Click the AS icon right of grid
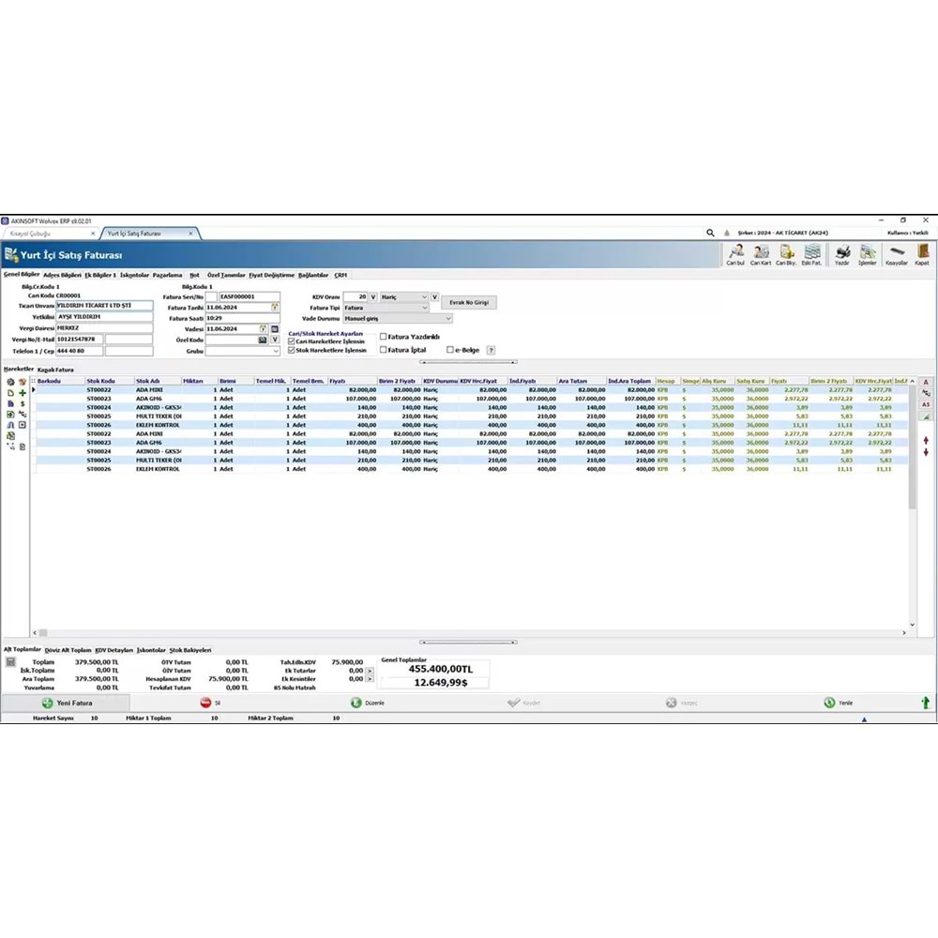Screen dimensions: 938x938 tap(926, 404)
